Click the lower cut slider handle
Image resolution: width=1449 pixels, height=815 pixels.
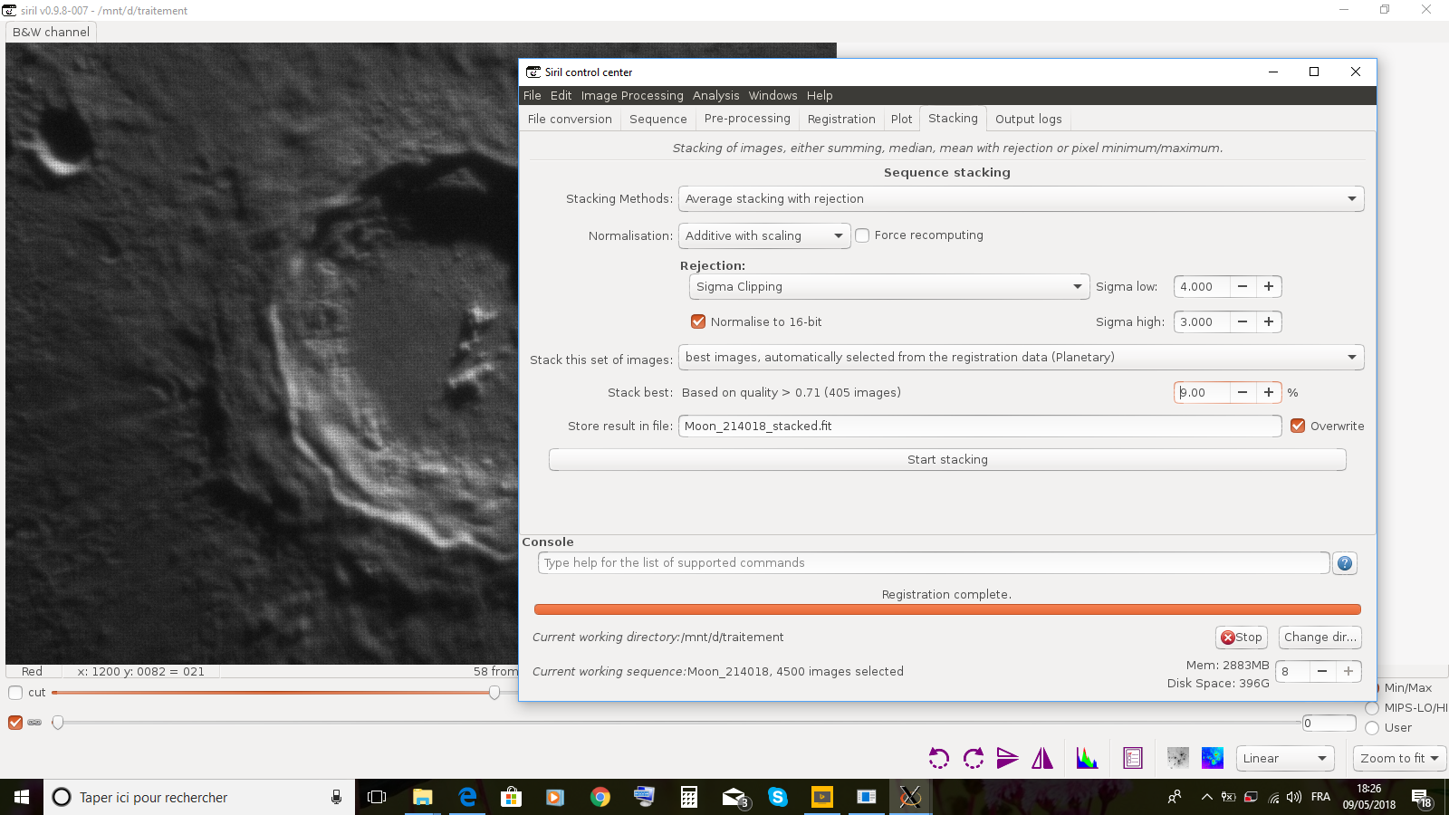click(x=58, y=723)
